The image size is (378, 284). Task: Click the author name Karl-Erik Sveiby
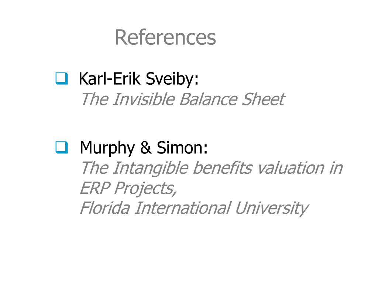tap(139, 79)
